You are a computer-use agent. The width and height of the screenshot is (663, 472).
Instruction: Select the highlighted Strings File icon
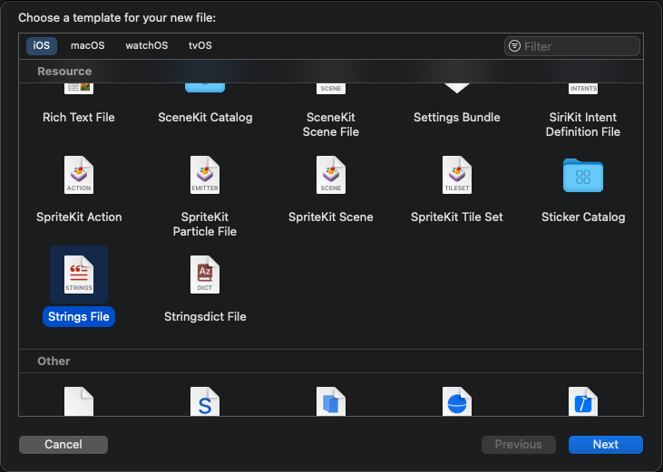coord(79,275)
